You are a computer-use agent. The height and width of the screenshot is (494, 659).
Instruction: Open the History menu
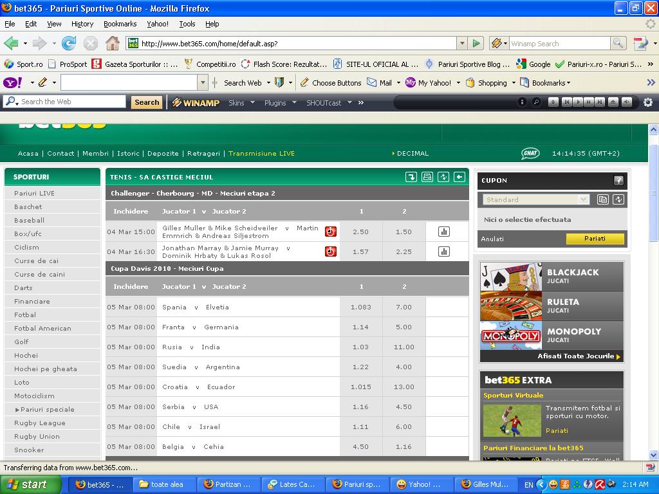[x=82, y=24]
